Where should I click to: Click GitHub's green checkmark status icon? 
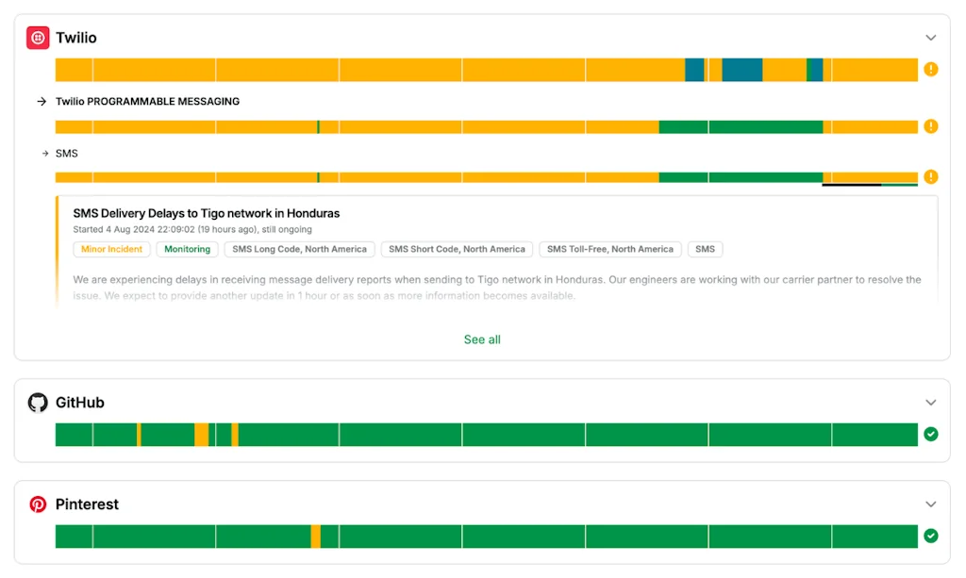(931, 434)
